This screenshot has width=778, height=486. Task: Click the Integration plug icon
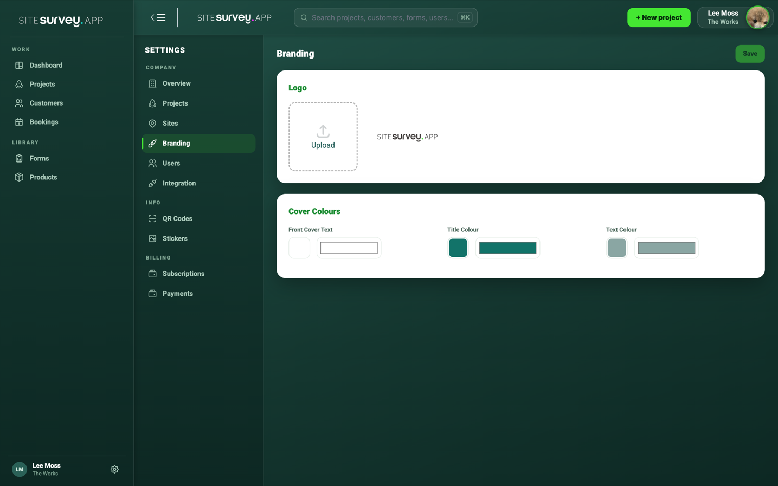pos(152,184)
